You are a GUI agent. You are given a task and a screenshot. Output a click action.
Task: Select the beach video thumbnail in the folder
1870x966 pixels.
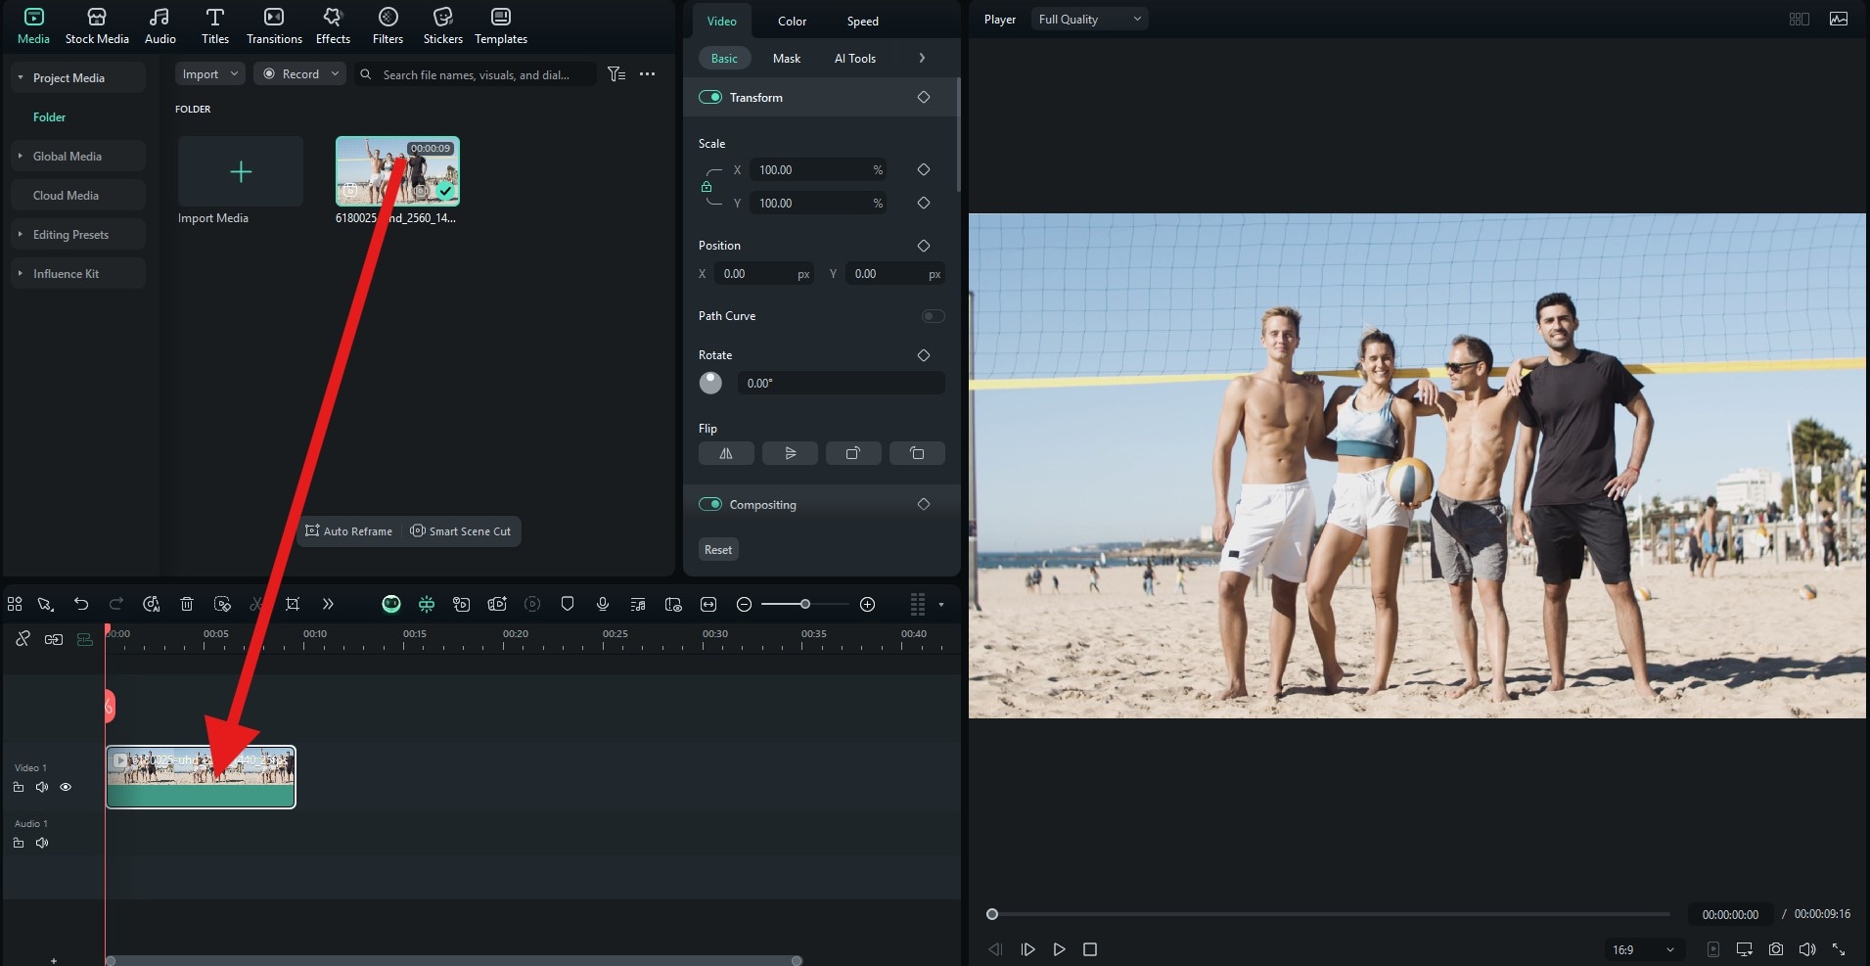coord(397,171)
